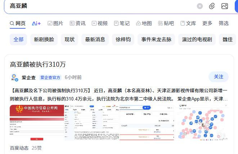Viewport: 238px width, 154px height.
Task: Open image search via the picture icon
Action: (224, 6)
